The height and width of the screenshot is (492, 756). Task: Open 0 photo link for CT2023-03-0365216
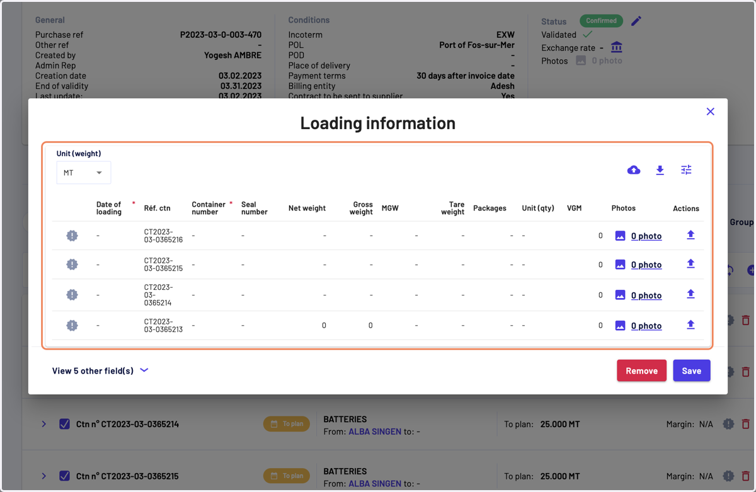(646, 236)
